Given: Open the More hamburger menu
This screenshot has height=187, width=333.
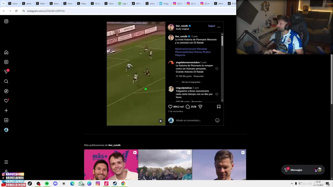Looking at the screenshot, I should tap(6, 162).
